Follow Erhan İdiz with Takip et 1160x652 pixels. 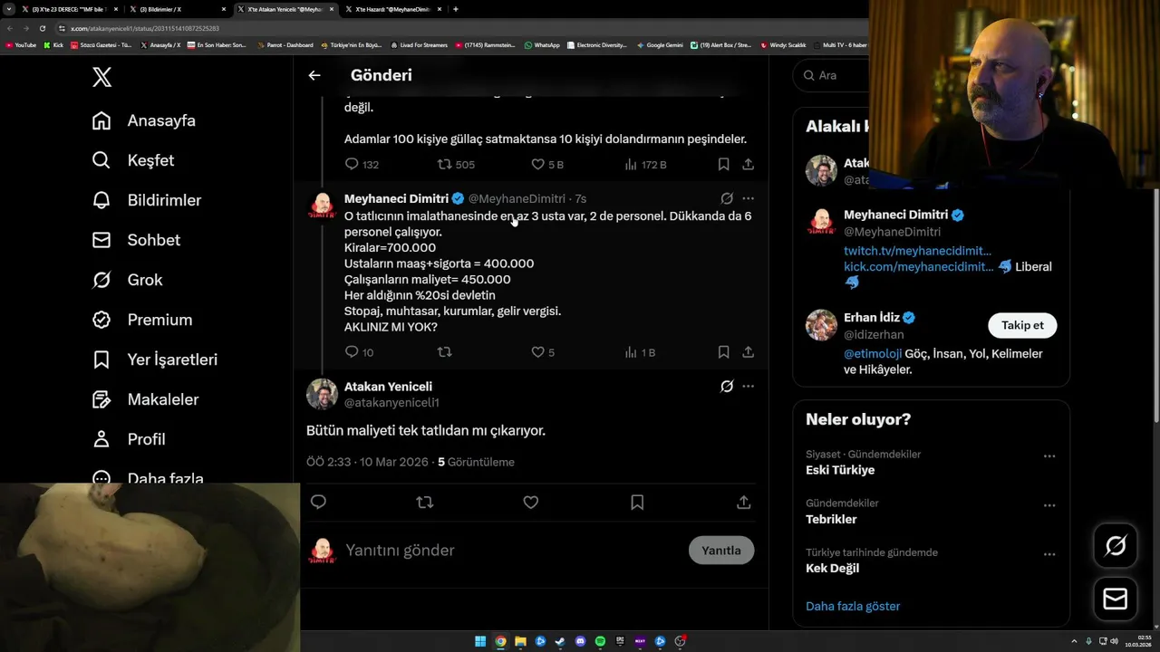tap(1022, 325)
